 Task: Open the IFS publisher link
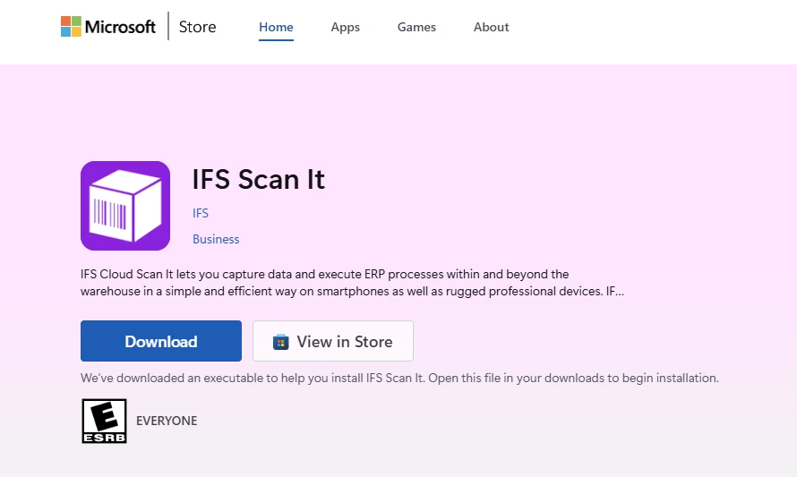tap(201, 213)
